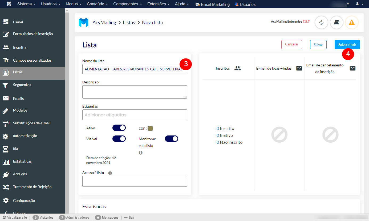Screen dimensions: 369x221
Task: Disable Monitorar esta lista toggle
Action: 171,138
